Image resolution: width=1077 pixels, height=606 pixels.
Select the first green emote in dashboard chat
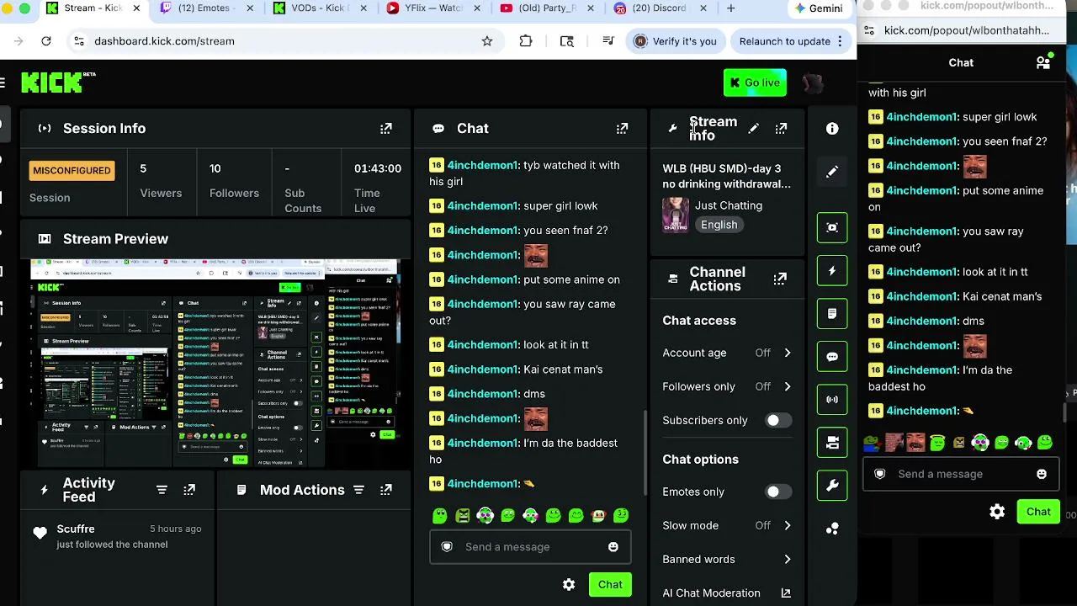[x=440, y=516]
